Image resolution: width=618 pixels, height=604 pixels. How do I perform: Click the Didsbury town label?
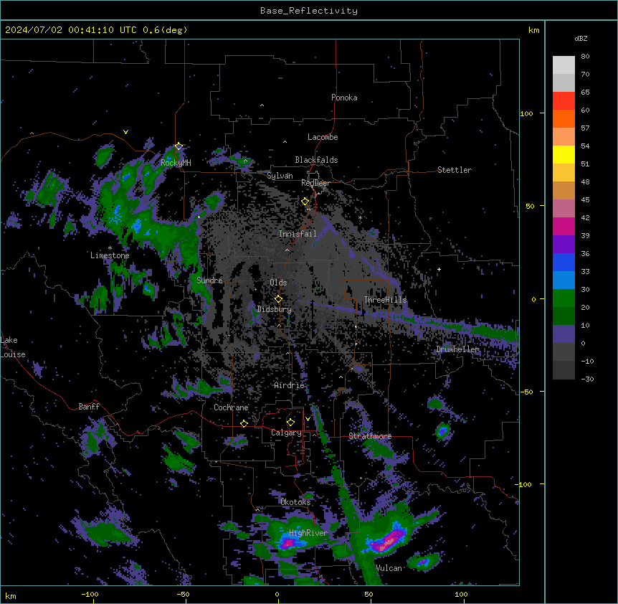[x=275, y=309]
